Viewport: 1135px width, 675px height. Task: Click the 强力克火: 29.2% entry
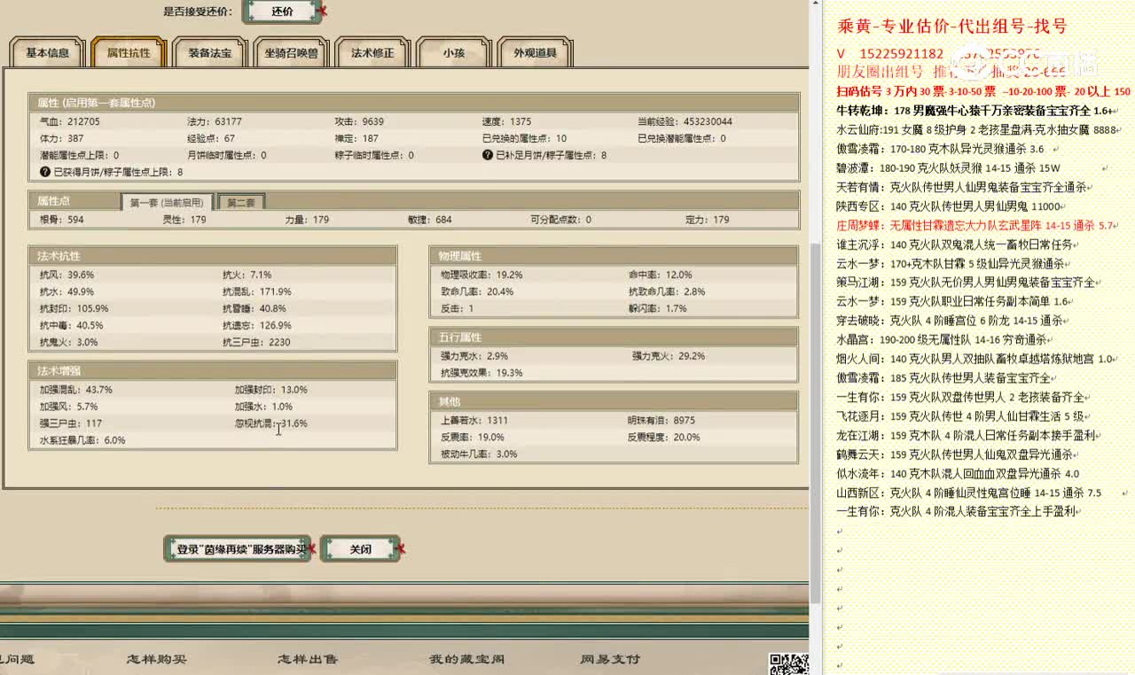pyautogui.click(x=669, y=356)
